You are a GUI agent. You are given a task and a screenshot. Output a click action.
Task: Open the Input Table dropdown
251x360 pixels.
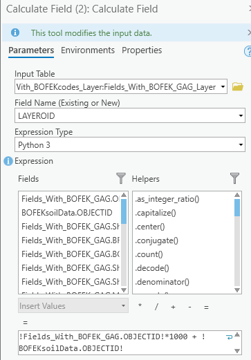(223, 87)
